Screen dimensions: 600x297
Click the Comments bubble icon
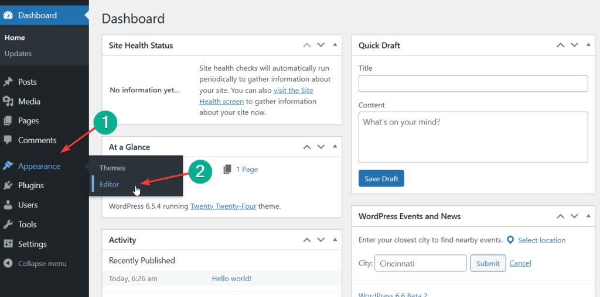click(8, 140)
